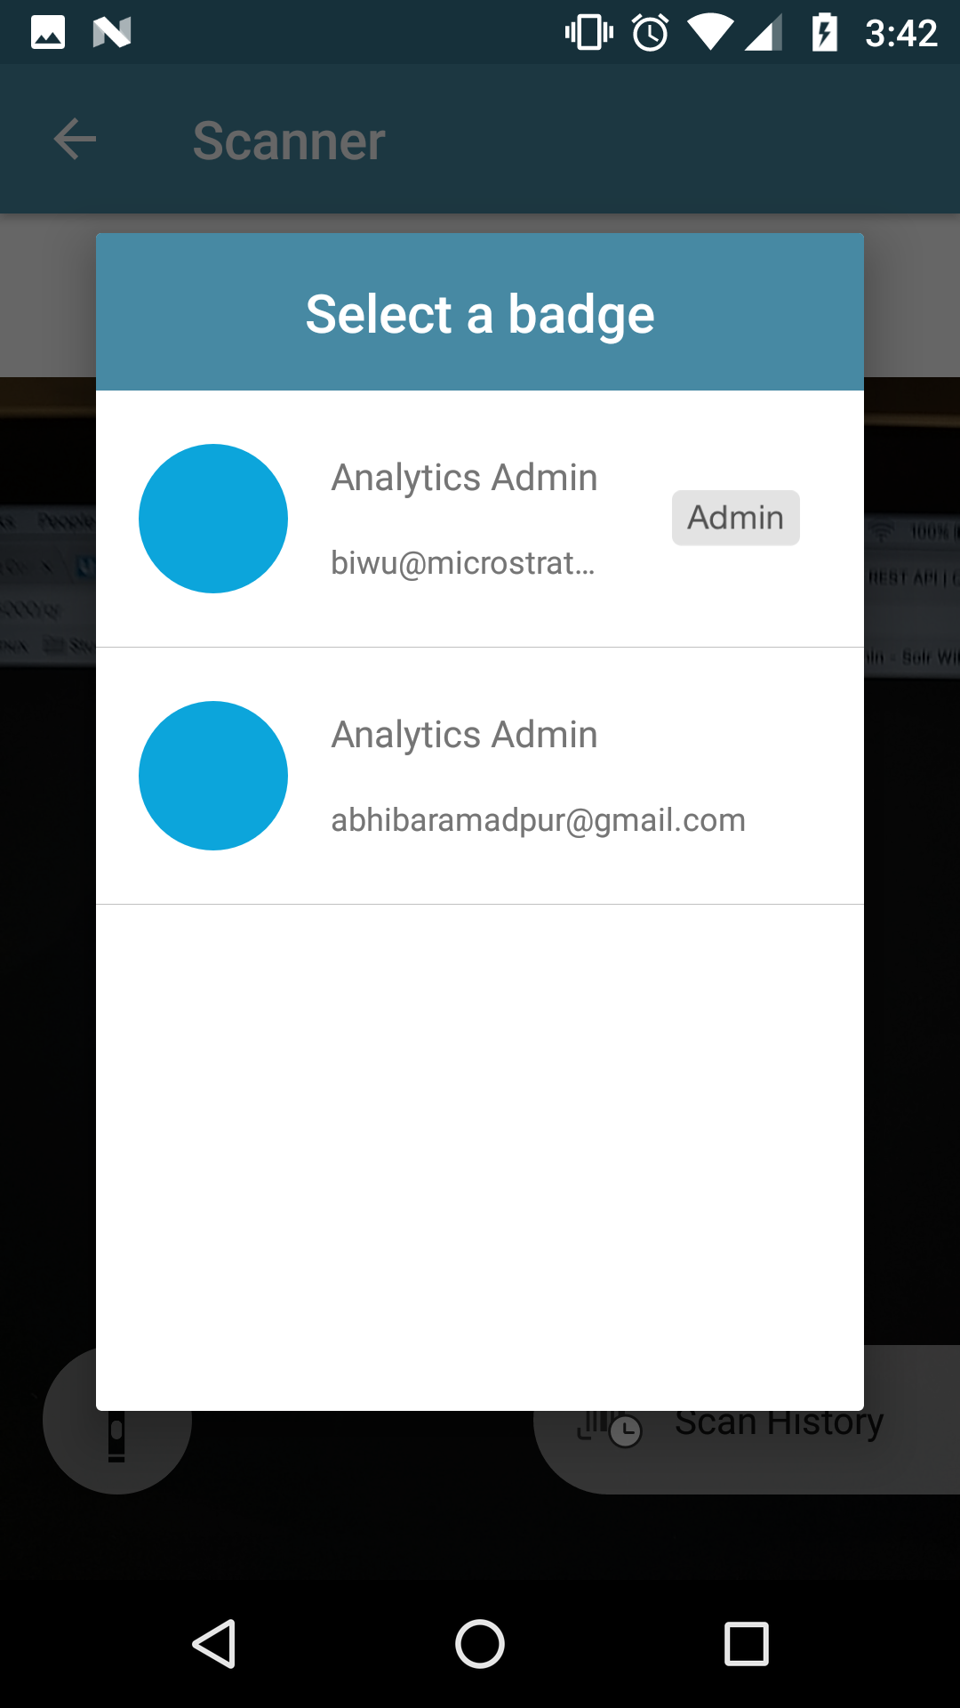Click the Scanner title text
Viewport: 960px width, 1708px height.
tap(289, 141)
